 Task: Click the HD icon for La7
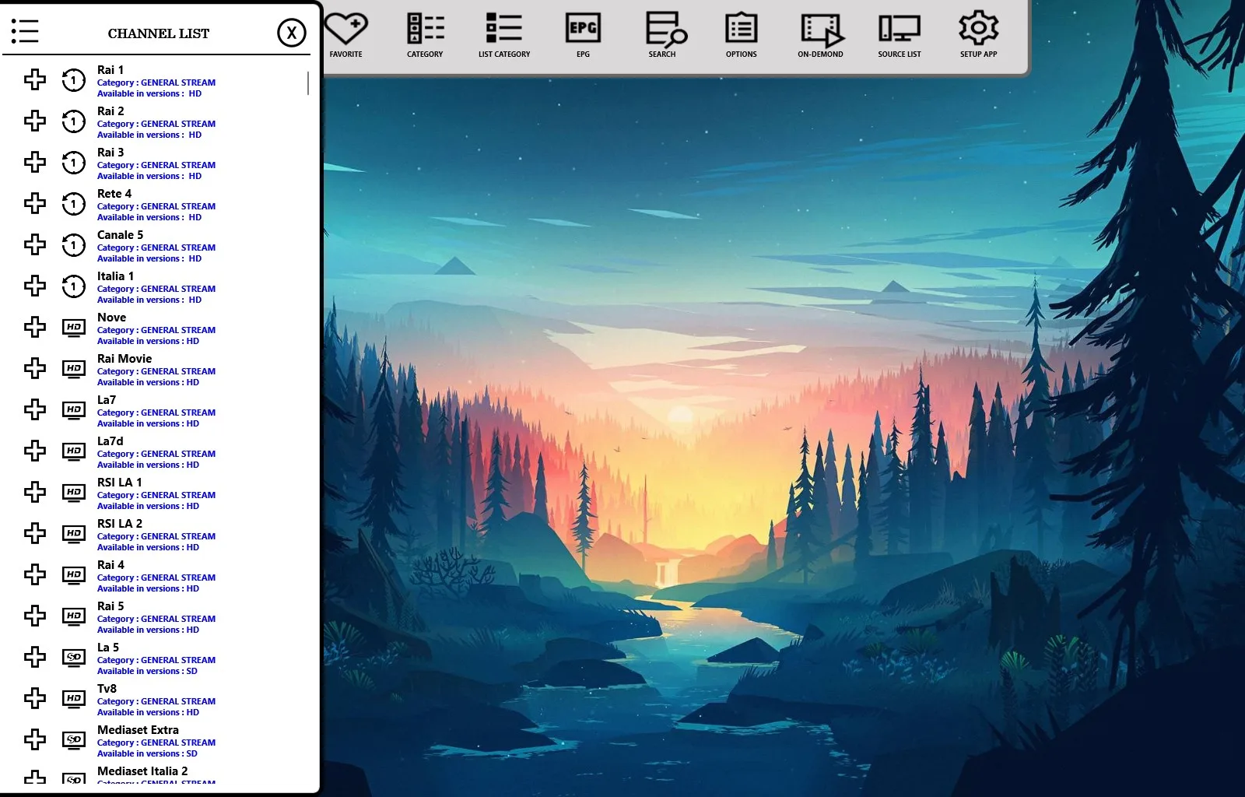coord(74,410)
